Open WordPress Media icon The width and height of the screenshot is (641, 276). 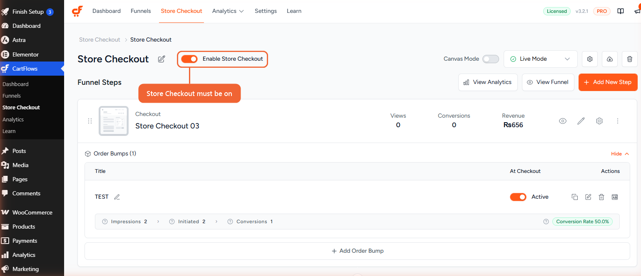click(5, 165)
